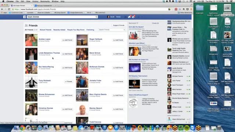Open the privacy shortcuts lock icon
The height and width of the screenshot is (132, 235).
coord(138,17)
